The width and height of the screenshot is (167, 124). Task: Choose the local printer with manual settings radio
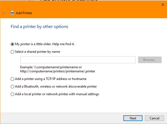pos(12,94)
